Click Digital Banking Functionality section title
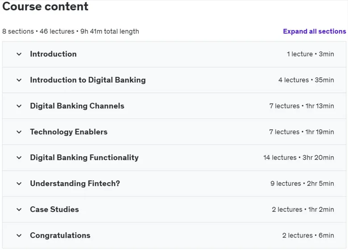348x250 pixels. tap(84, 158)
